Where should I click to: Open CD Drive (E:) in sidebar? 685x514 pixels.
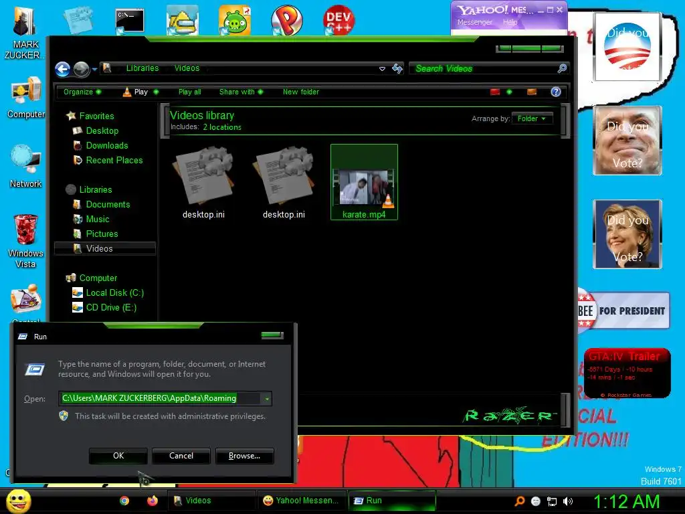[111, 308]
